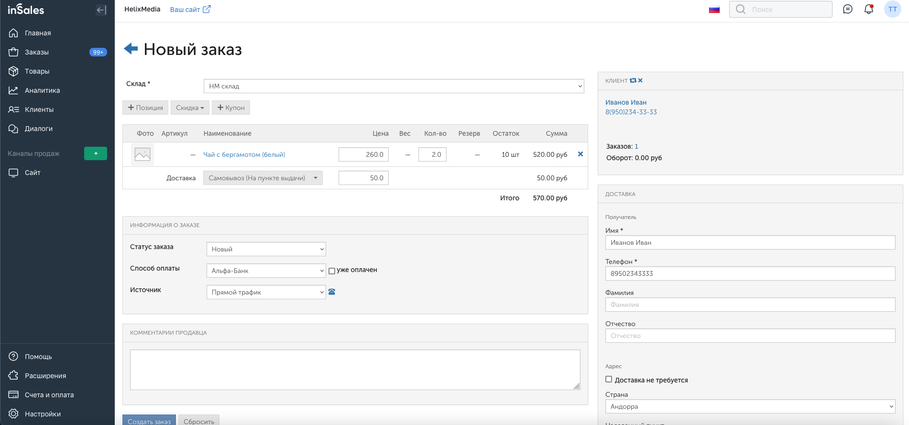Open the Статус заказа dropdown

pos(266,249)
